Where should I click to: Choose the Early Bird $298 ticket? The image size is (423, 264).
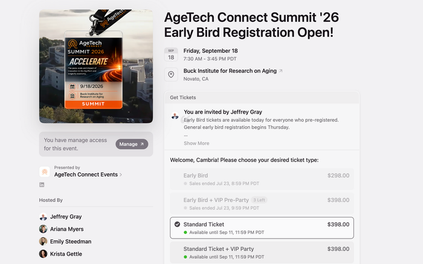[x=262, y=179]
